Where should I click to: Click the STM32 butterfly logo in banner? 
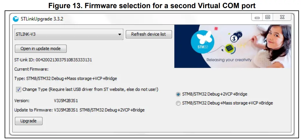pyautogui.click(x=203, y=42)
